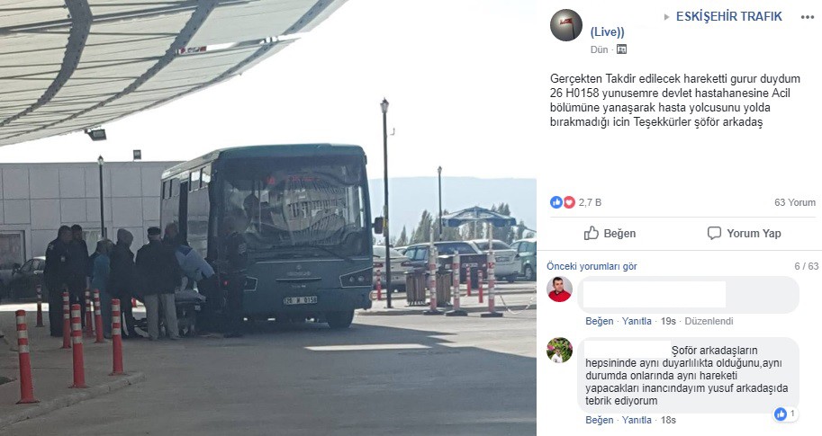Click the blue like reaction icon
This screenshot has width=822, height=436.
(556, 202)
